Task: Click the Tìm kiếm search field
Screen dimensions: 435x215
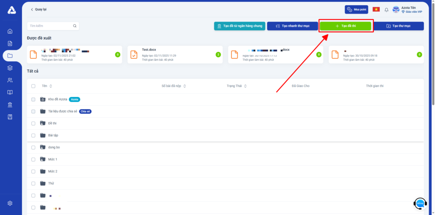Action: pyautogui.click(x=49, y=26)
